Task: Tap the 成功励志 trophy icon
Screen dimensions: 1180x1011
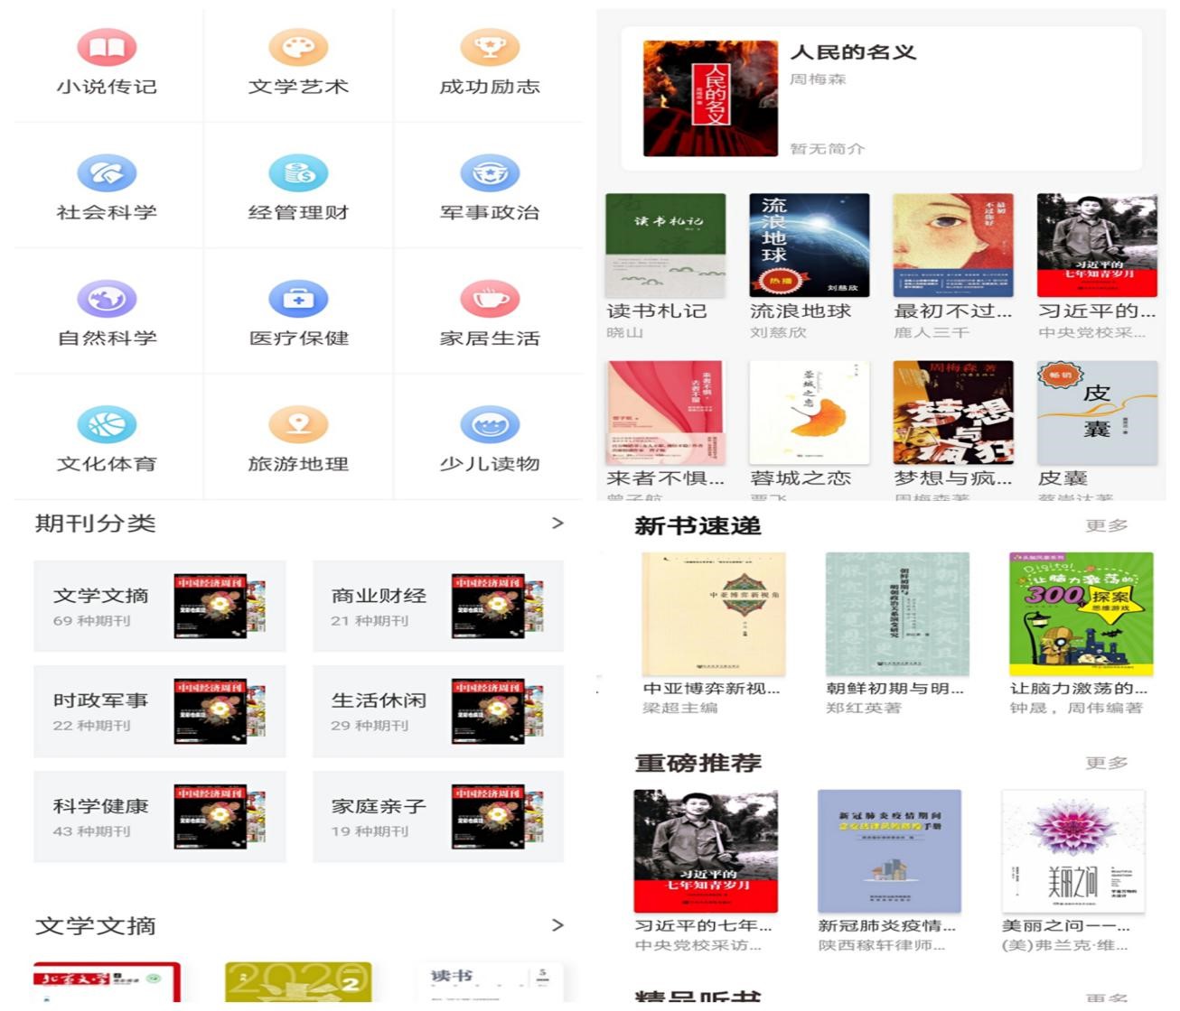Action: [490, 48]
